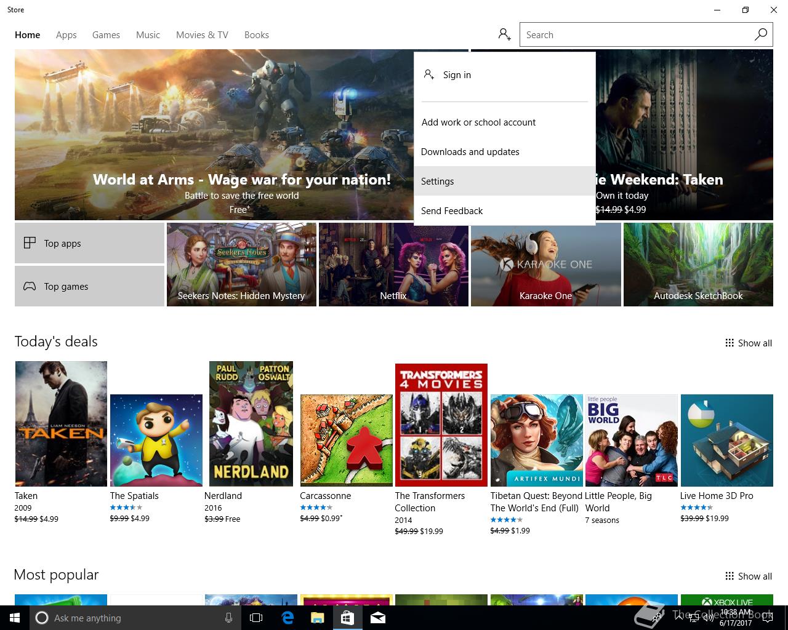This screenshot has height=630, width=788.
Task: Open Tibetan Quest game thumbnail
Action: [x=537, y=441]
